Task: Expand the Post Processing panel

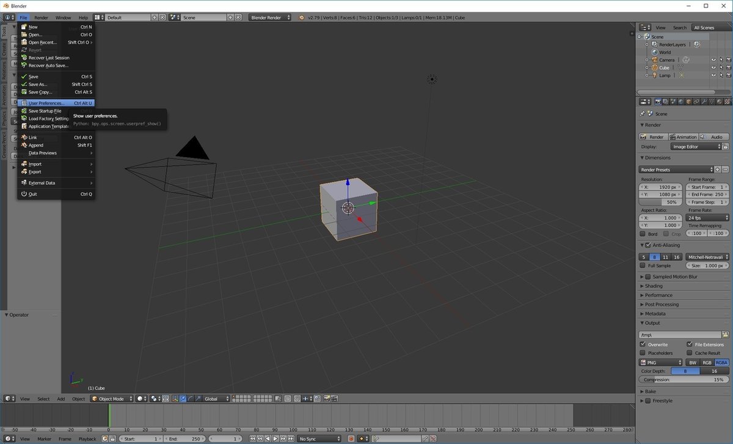Action: pyautogui.click(x=662, y=304)
